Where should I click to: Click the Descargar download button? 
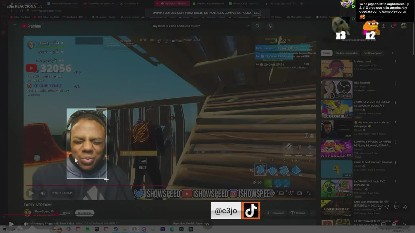(x=275, y=213)
